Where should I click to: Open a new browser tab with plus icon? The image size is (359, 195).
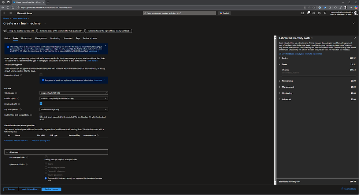coord(48,2)
